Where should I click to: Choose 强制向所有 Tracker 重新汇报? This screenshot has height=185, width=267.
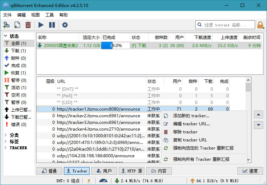(x=204, y=159)
